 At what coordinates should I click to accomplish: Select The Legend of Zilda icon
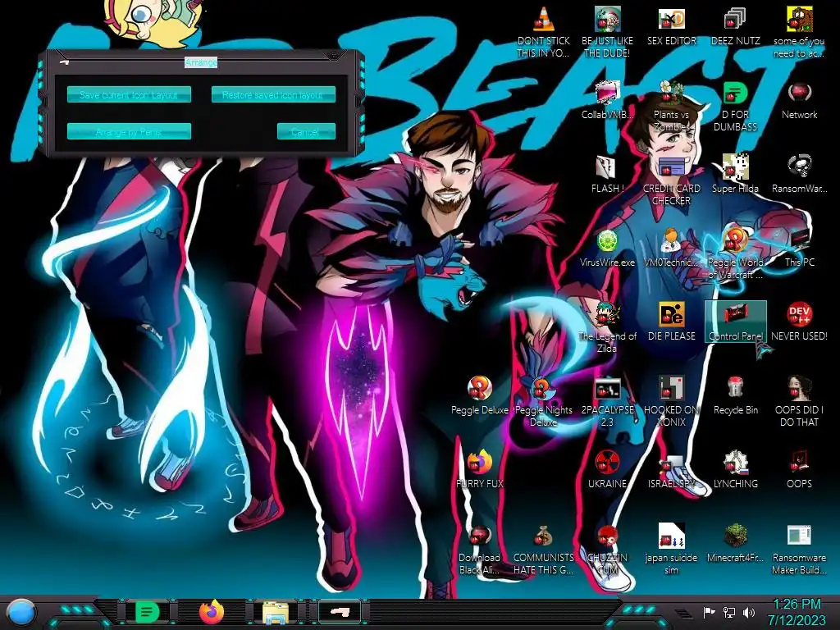[x=607, y=327]
